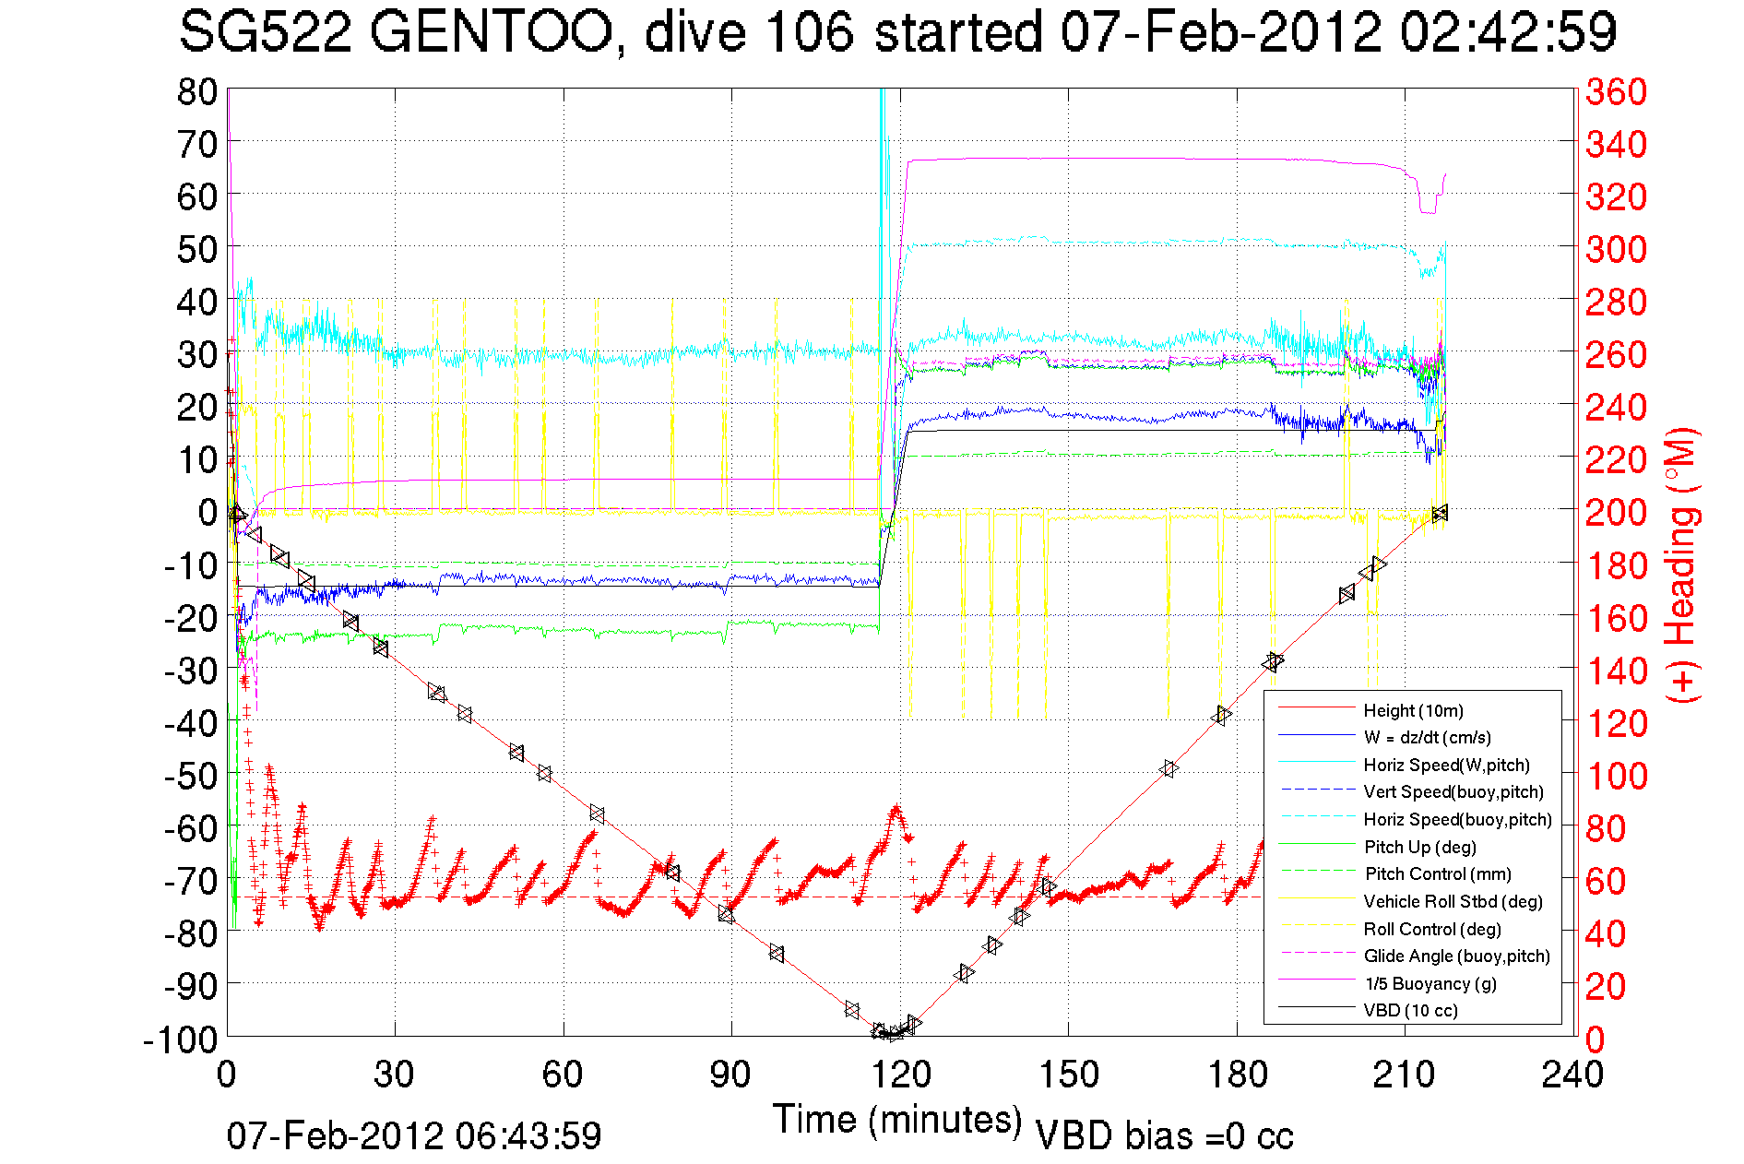
Task: Select Horiz Speed(W,pitch) in the legend
Action: point(1446,765)
